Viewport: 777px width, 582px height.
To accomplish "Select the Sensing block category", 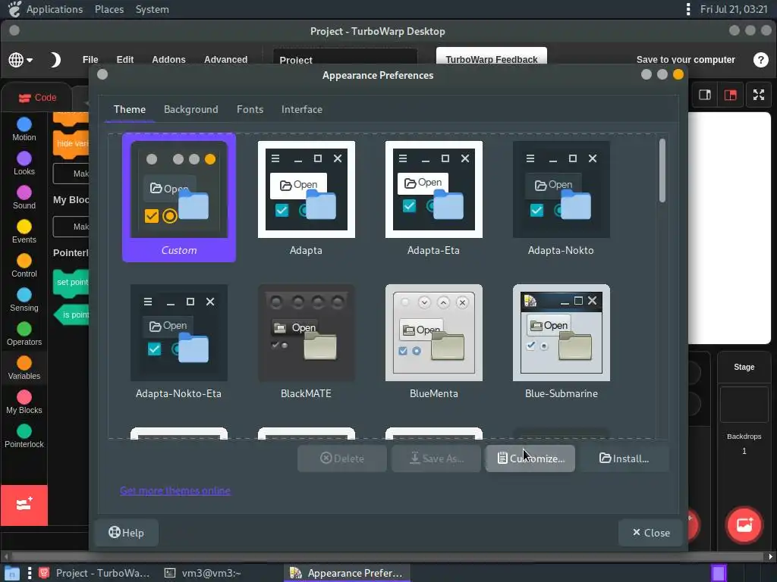I will pos(24,300).
